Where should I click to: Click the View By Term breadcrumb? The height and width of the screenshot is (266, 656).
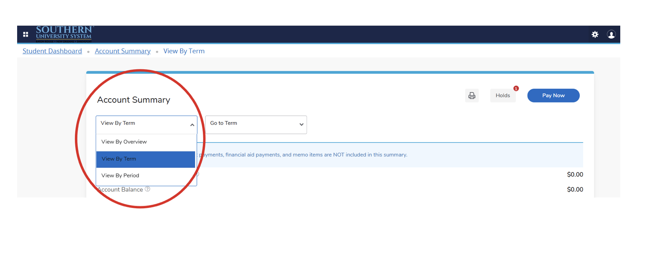184,51
